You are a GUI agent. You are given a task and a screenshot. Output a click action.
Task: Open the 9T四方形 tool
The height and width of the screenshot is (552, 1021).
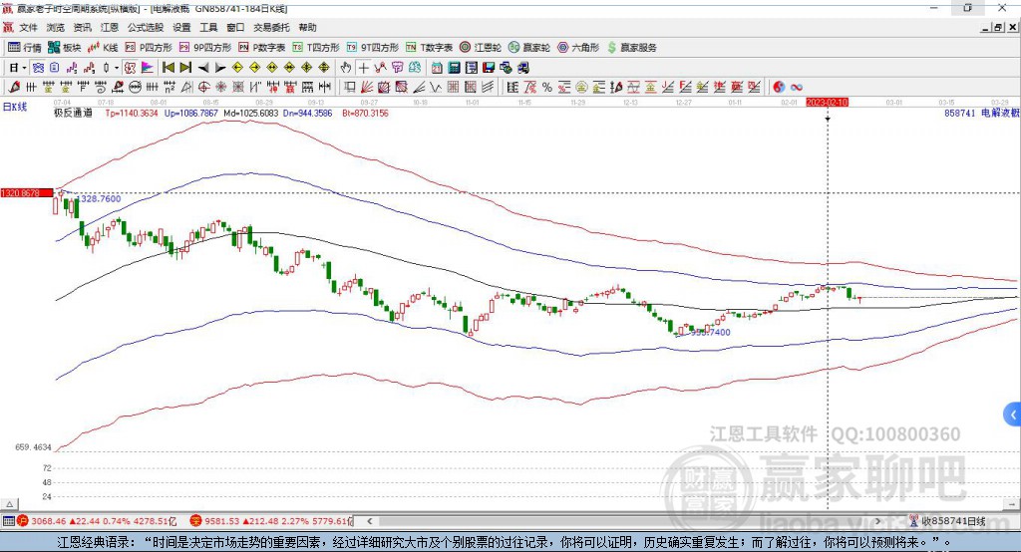[373, 48]
